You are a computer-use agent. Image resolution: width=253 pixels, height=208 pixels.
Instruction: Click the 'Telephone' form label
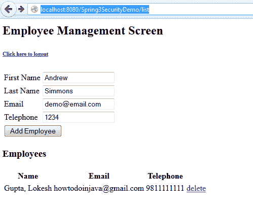coord(21,117)
